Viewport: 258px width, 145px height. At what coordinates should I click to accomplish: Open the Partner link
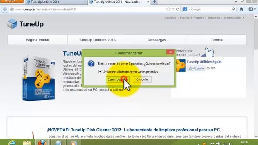pos(198,17)
